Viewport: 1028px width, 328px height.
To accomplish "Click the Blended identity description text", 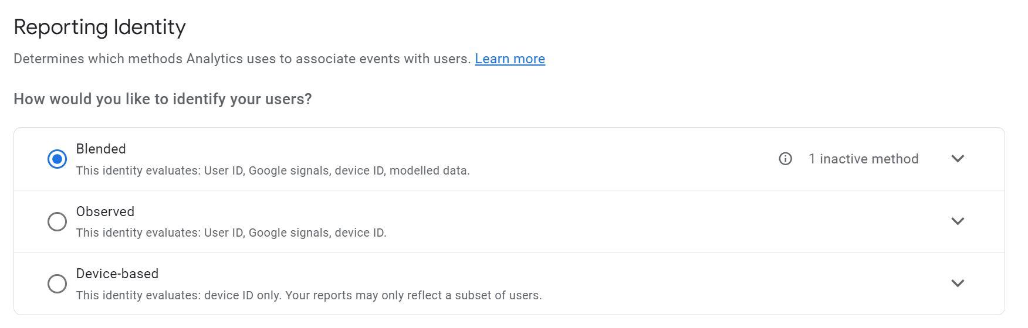I will click(x=273, y=170).
